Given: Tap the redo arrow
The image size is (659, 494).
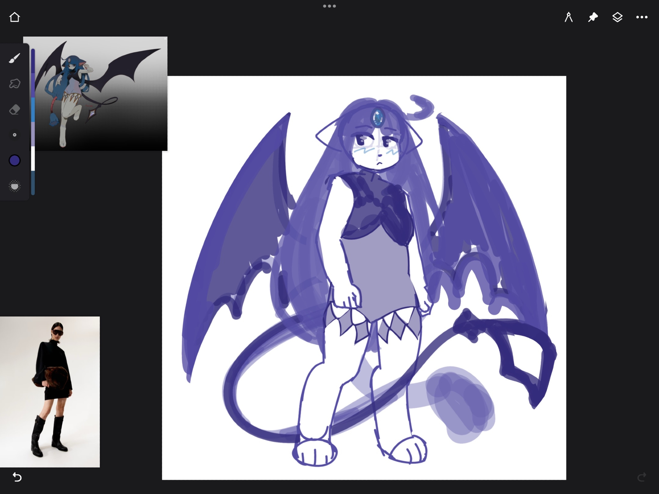Looking at the screenshot, I should click(x=642, y=477).
